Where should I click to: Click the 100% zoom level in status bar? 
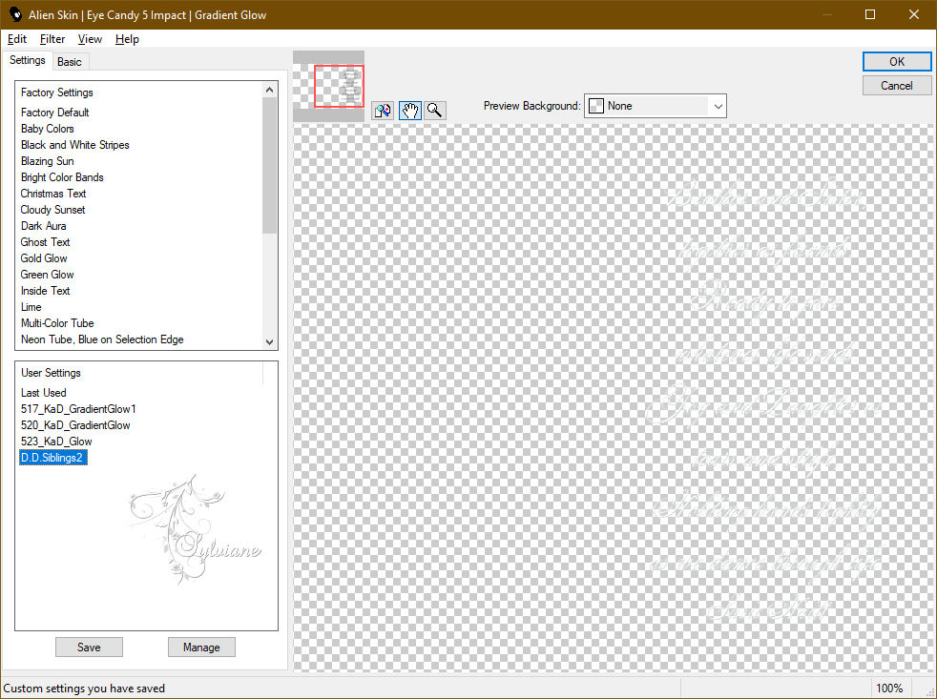tap(888, 688)
